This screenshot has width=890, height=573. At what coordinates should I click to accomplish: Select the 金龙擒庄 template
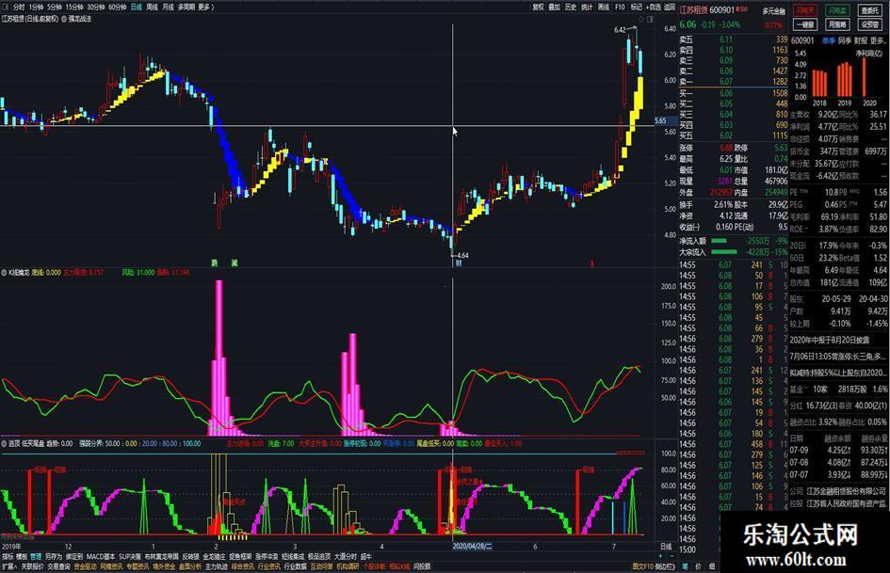tap(214, 557)
